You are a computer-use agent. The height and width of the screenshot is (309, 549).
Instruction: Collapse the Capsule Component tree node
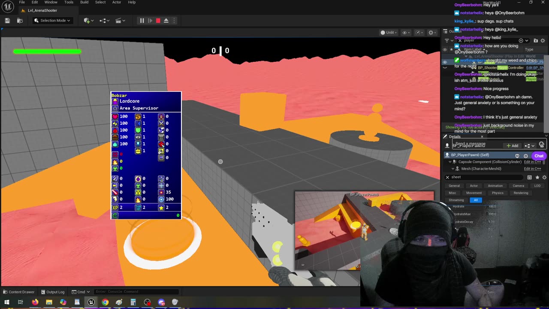pos(450,162)
